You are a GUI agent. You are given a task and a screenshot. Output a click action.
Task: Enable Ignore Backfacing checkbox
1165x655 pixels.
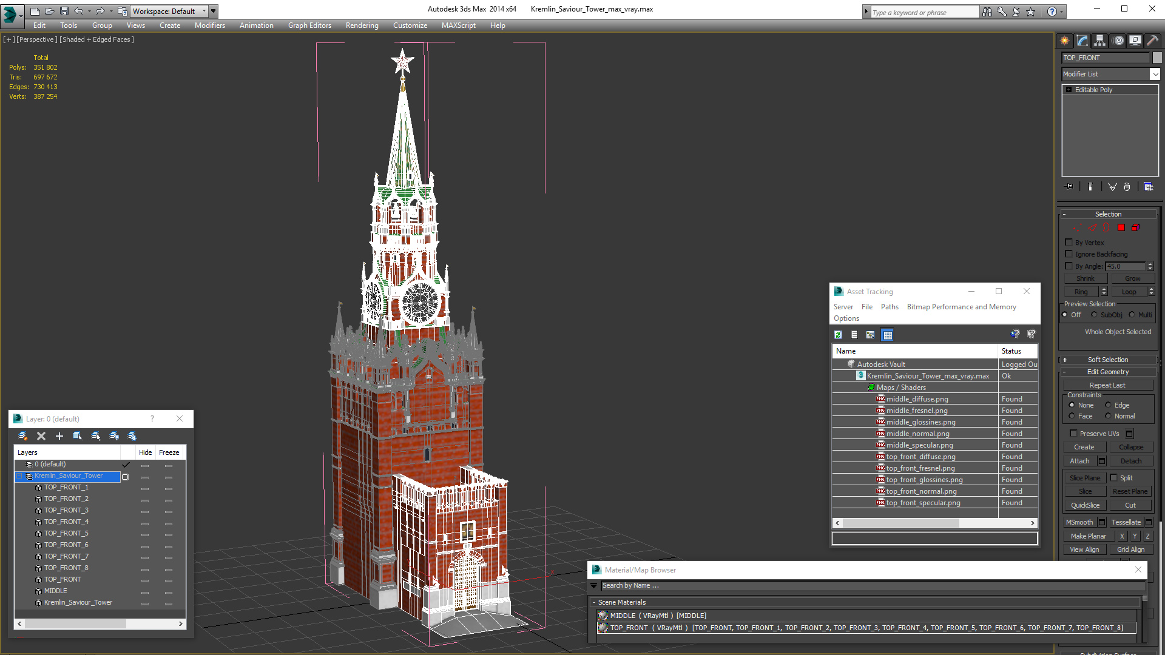click(x=1069, y=254)
